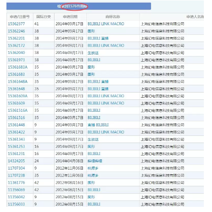Open application number 11707238
This screenshot has width=212, height=212.
(16, 175)
